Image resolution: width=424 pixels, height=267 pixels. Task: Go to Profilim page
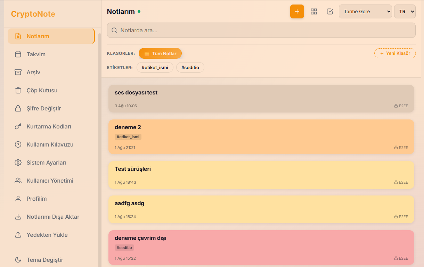[x=51, y=199]
